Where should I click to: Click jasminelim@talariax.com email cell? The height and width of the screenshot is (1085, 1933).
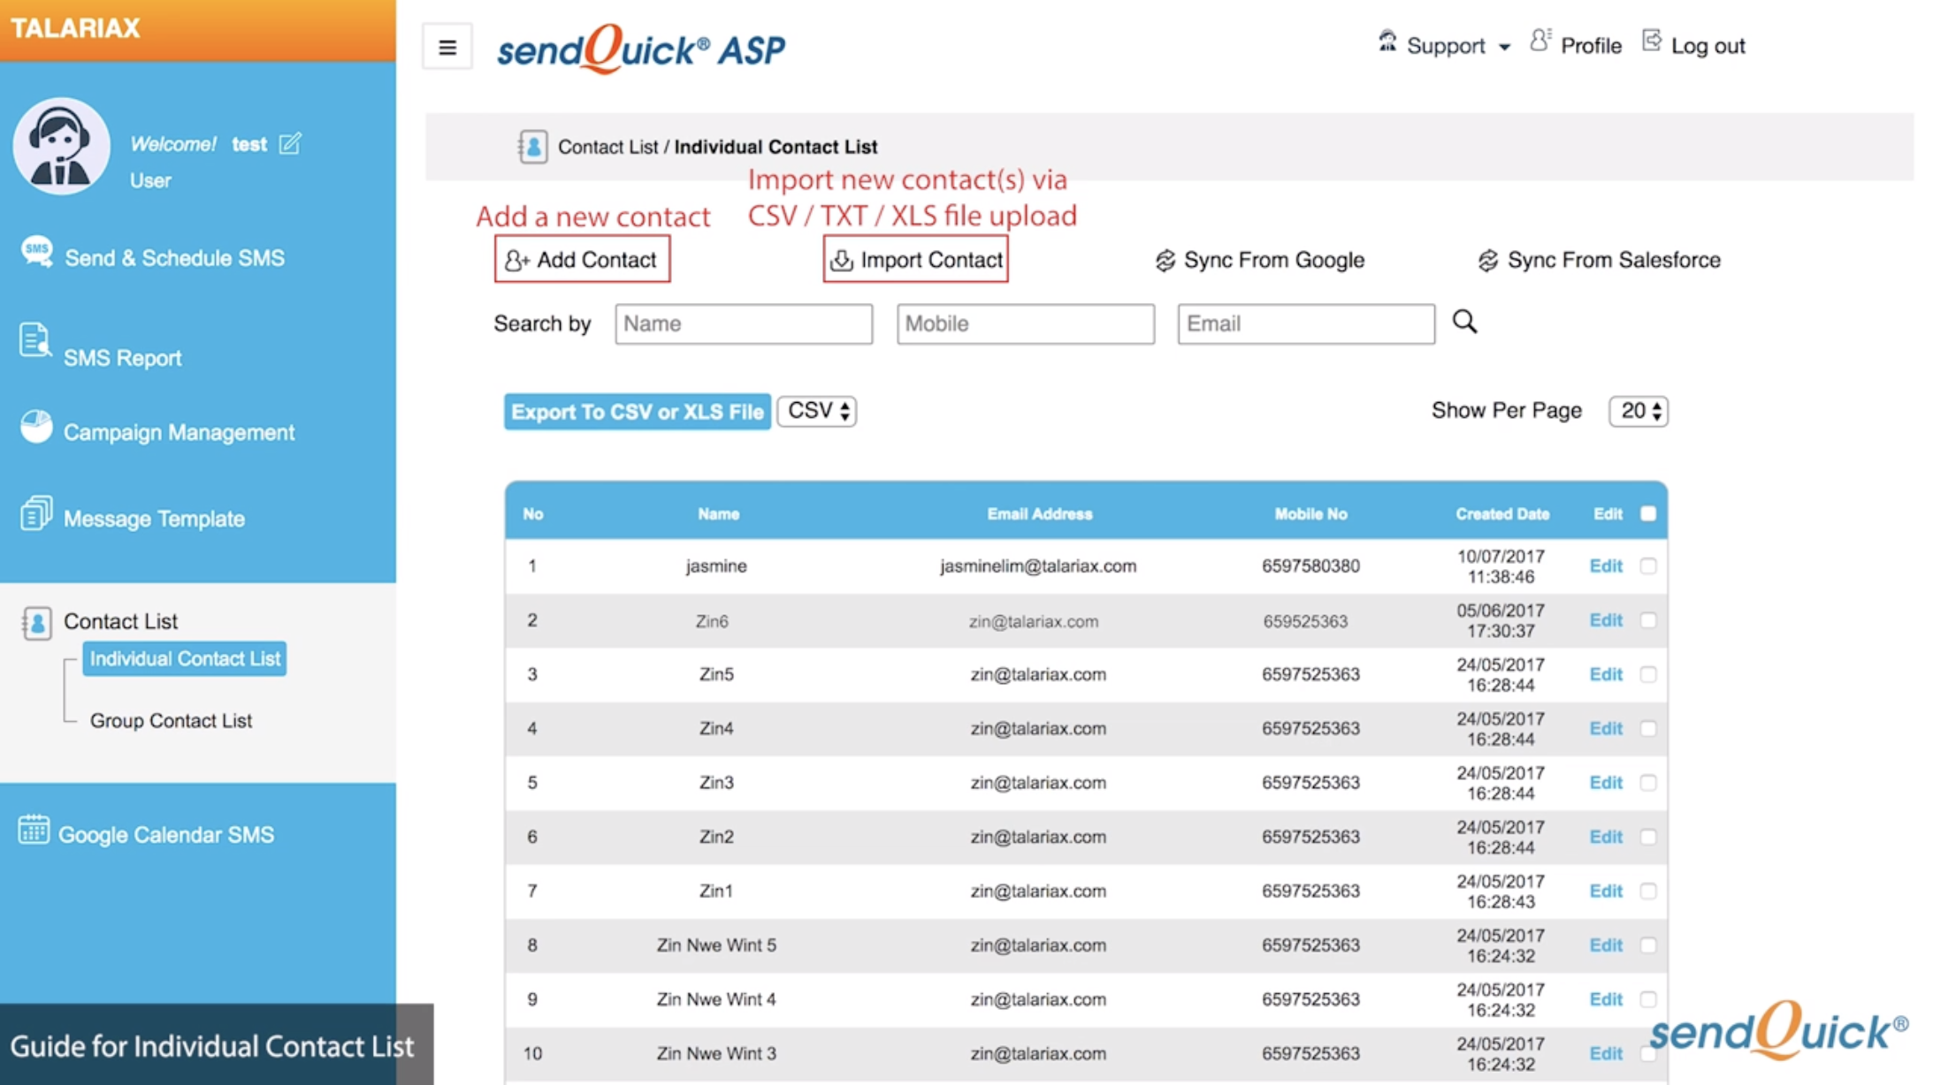1038,565
